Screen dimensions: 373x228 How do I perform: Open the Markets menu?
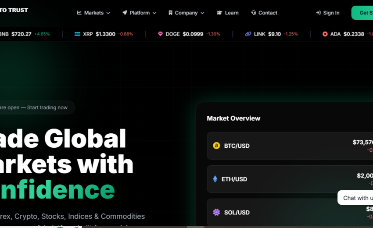(x=93, y=13)
